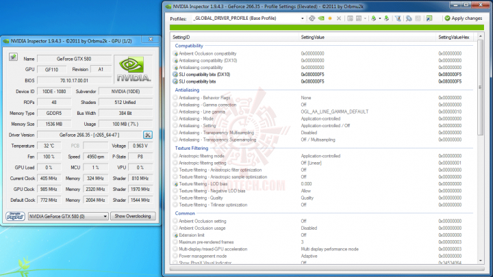
Task: Click the settings list vertical scrollbar thumb
Action: click(481, 88)
